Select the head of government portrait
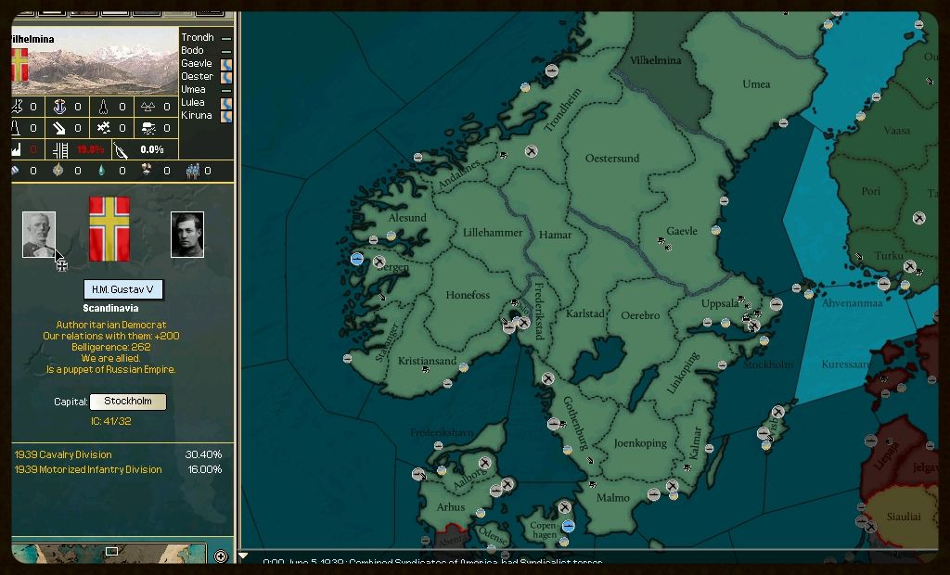 tap(186, 235)
